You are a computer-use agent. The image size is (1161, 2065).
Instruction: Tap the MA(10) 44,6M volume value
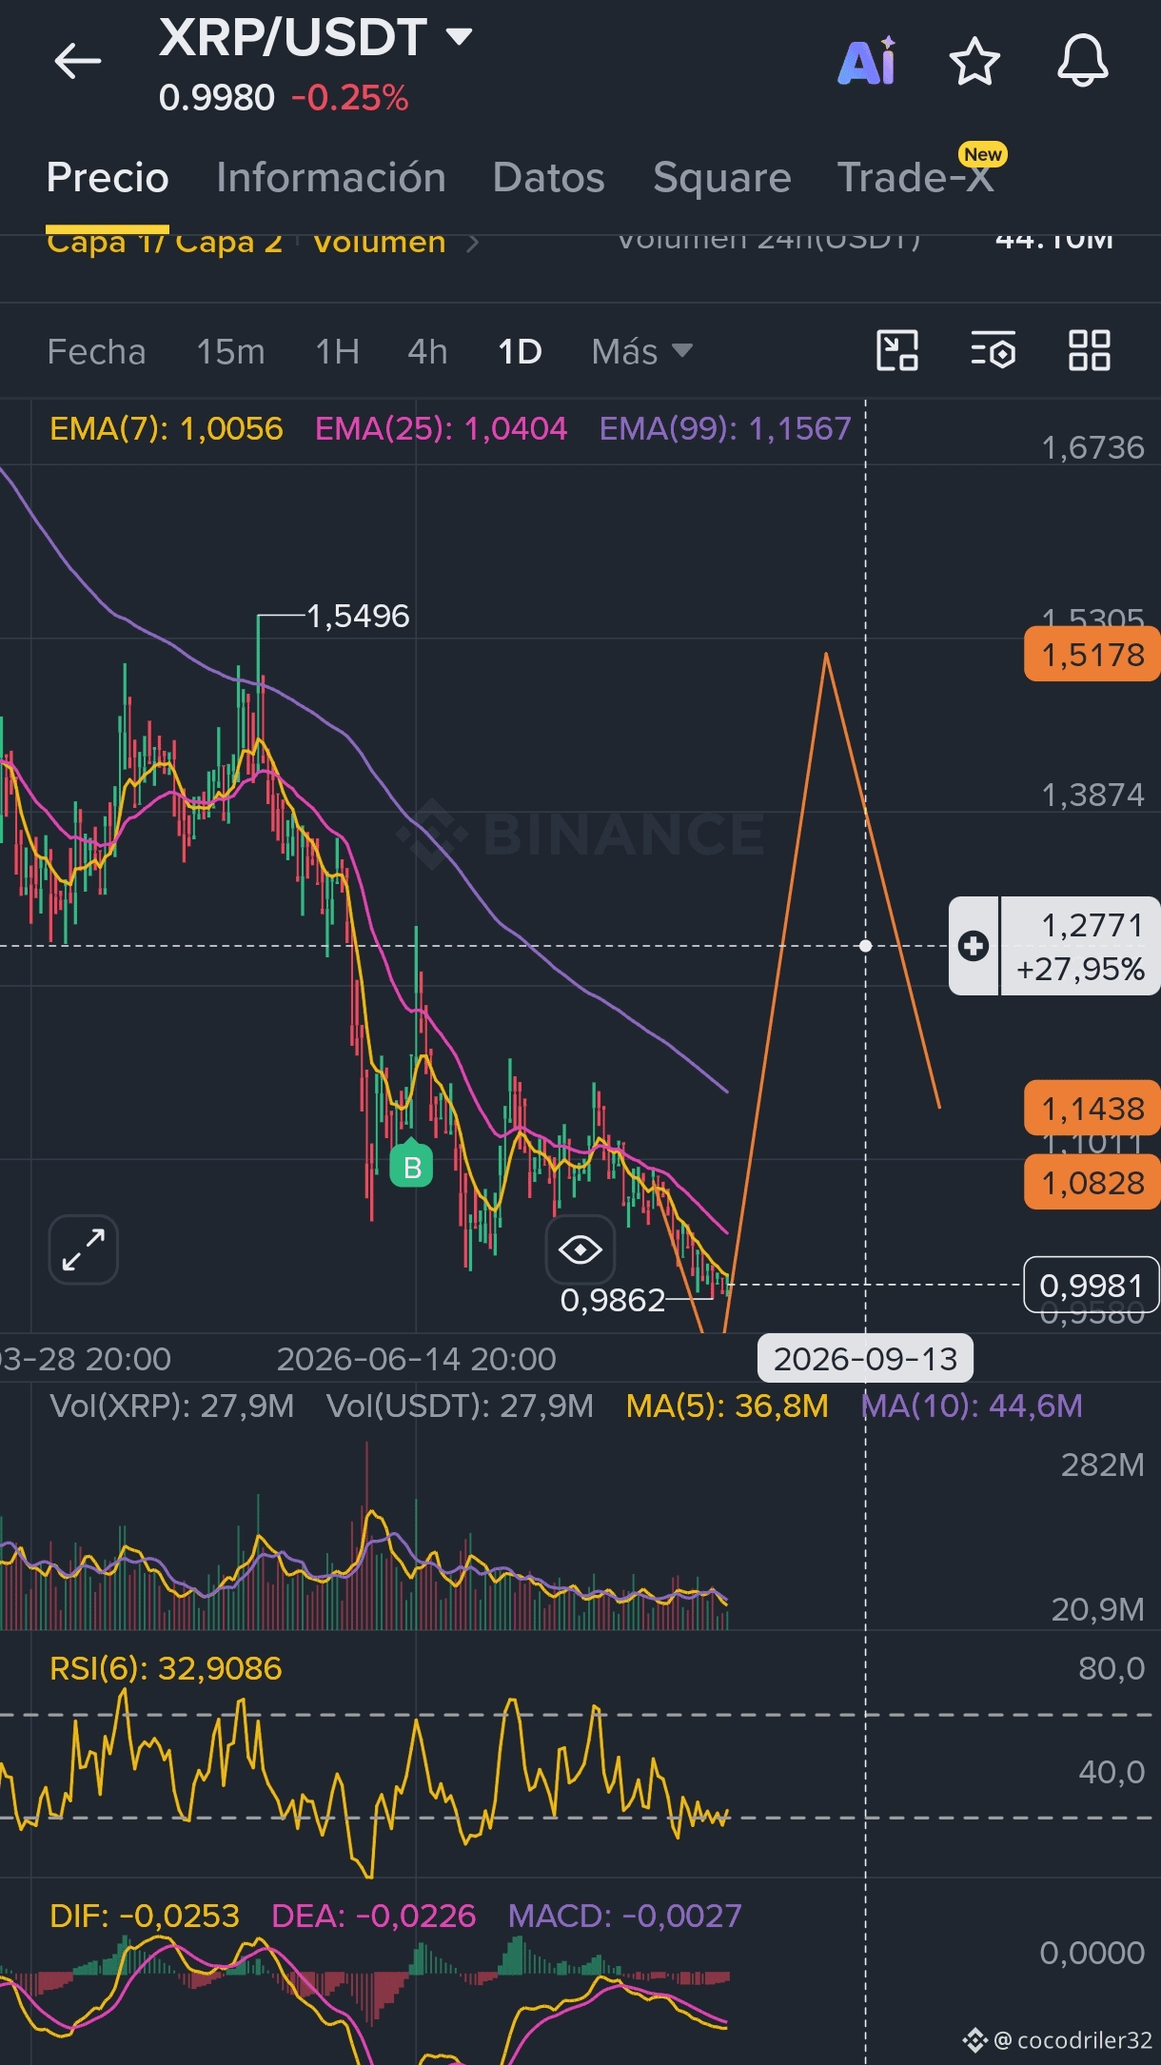tap(972, 1406)
